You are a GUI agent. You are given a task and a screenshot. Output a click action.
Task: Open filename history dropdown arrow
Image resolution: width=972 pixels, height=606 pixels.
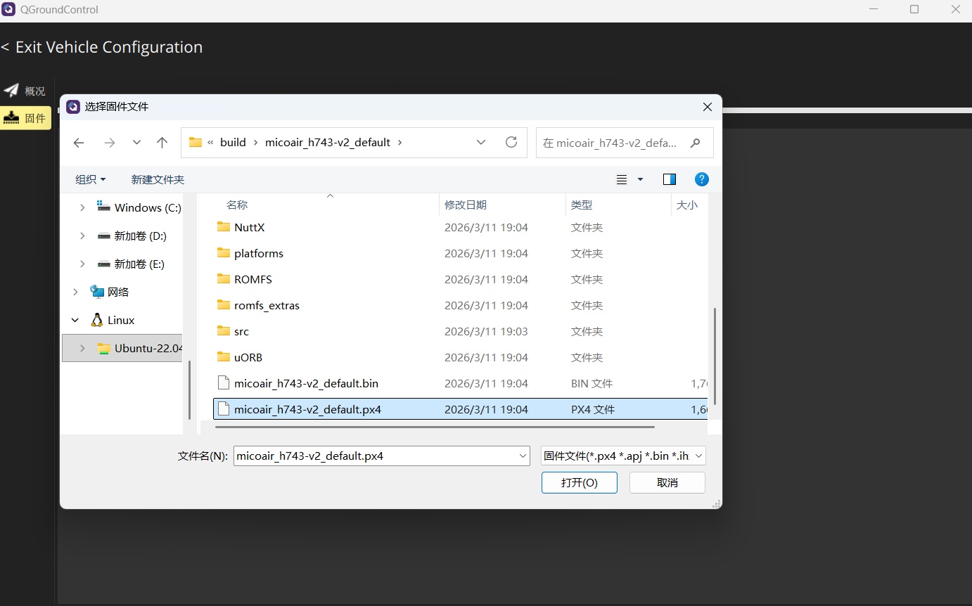pyautogui.click(x=523, y=456)
